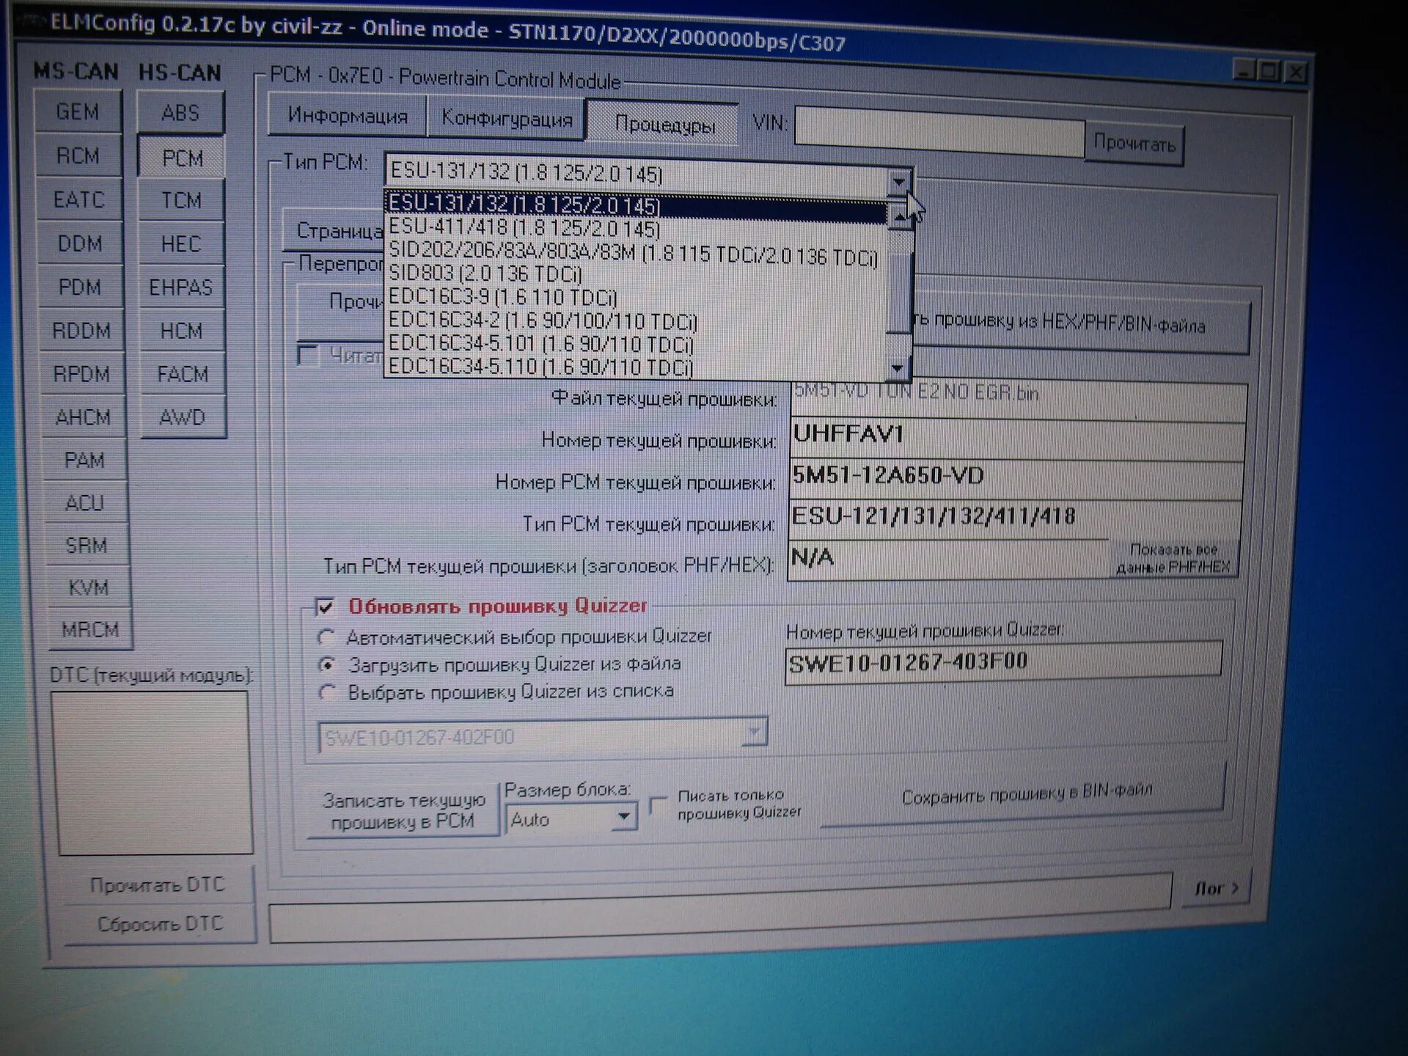This screenshot has width=1408, height=1056.
Task: Switch to the Информация tab
Action: click(x=348, y=116)
